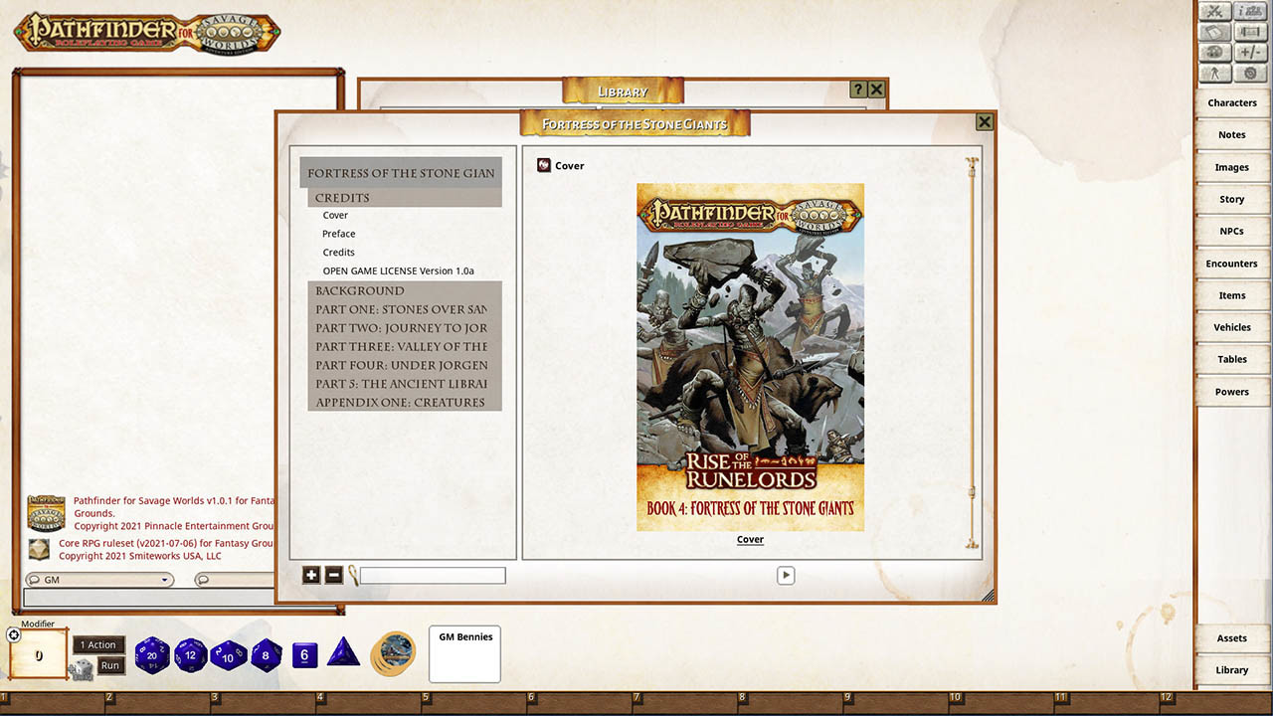1273x716 pixels.
Task: Click the minus icon below the contents list
Action: coord(334,575)
